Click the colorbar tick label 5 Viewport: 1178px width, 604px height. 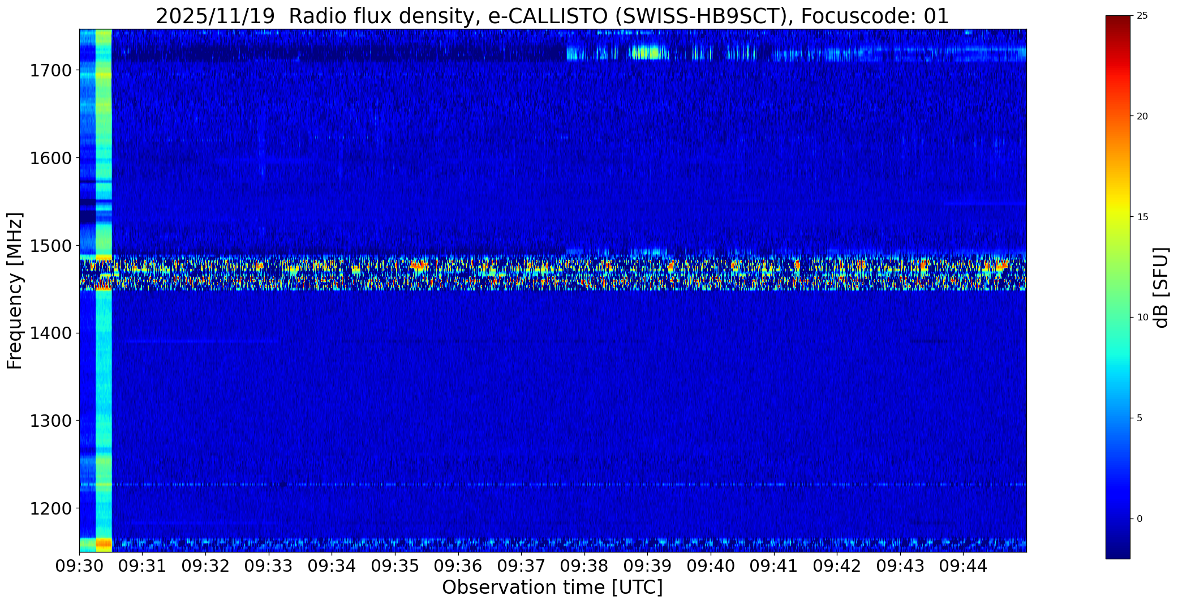point(1140,418)
